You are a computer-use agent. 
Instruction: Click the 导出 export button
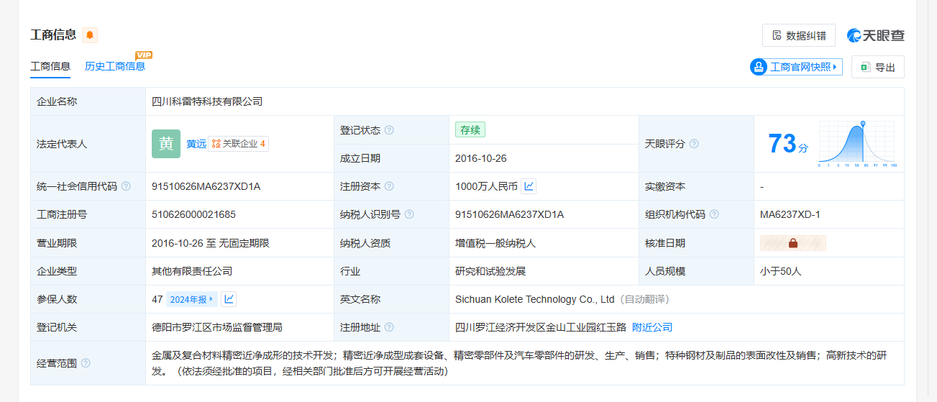tap(878, 67)
